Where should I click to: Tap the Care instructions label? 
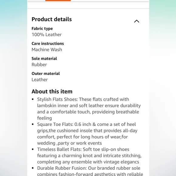(x=48, y=44)
